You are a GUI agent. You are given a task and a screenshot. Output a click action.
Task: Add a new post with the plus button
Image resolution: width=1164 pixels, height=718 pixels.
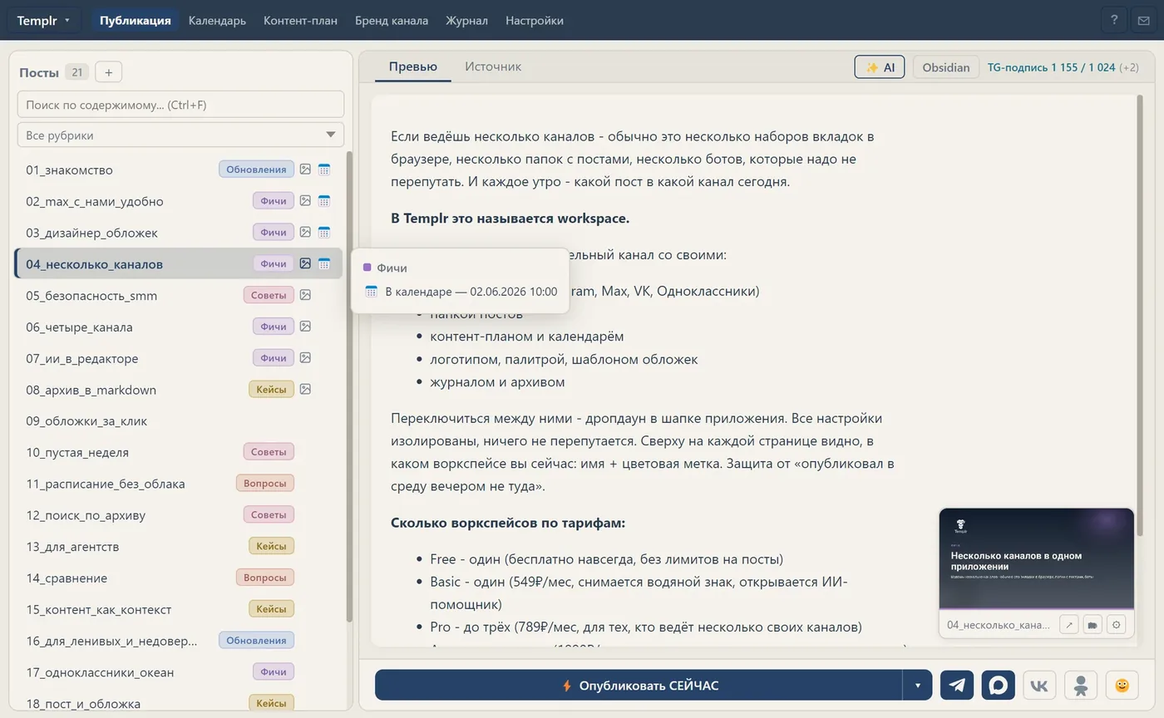coord(108,72)
